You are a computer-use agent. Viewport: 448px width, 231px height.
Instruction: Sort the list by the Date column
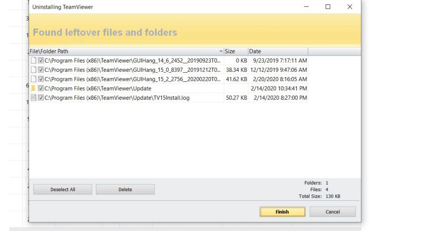277,51
